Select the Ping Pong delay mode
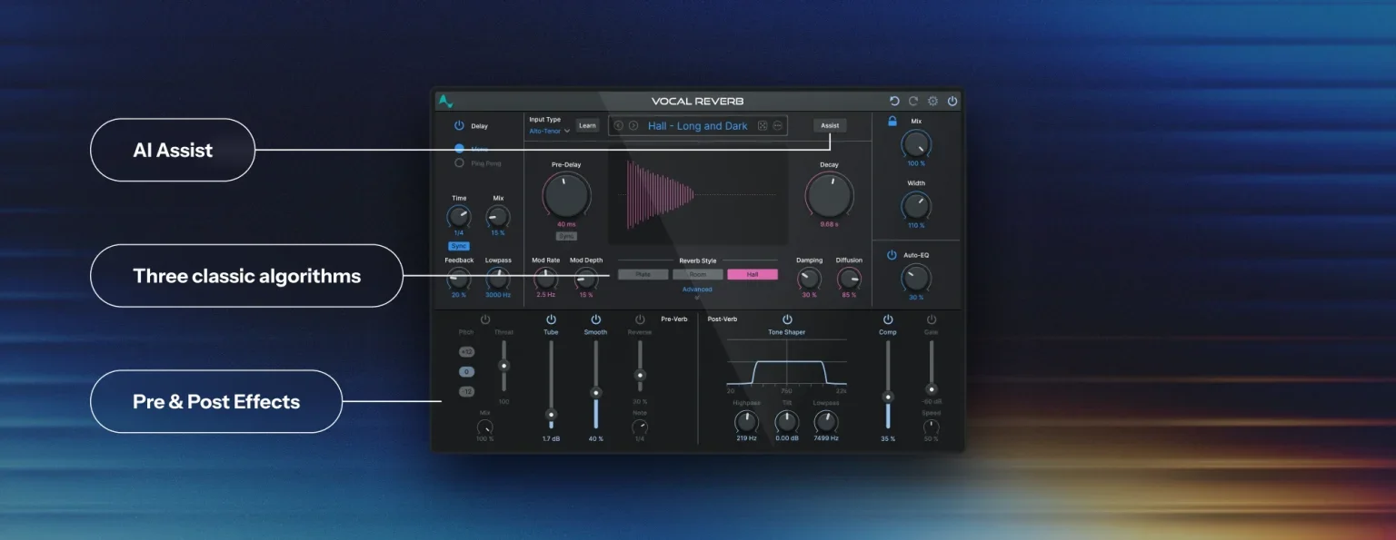 coord(459,163)
